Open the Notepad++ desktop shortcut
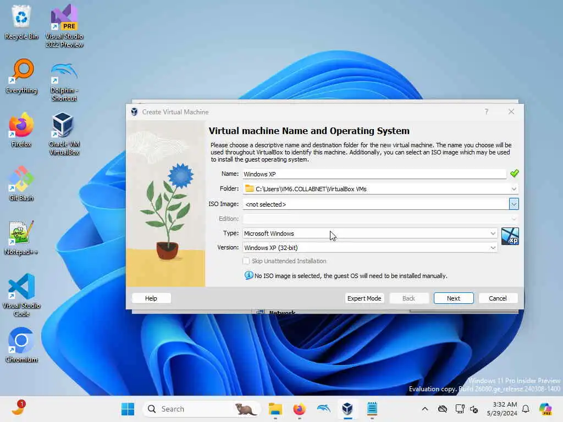Viewport: 563px width, 422px height. click(x=21, y=237)
